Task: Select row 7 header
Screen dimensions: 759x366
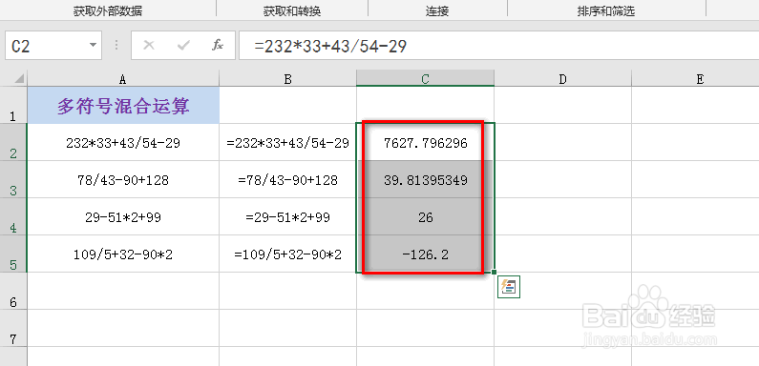Action: pyautogui.click(x=13, y=328)
